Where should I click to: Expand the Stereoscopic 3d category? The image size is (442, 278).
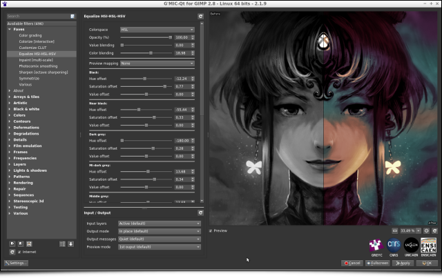point(10,201)
